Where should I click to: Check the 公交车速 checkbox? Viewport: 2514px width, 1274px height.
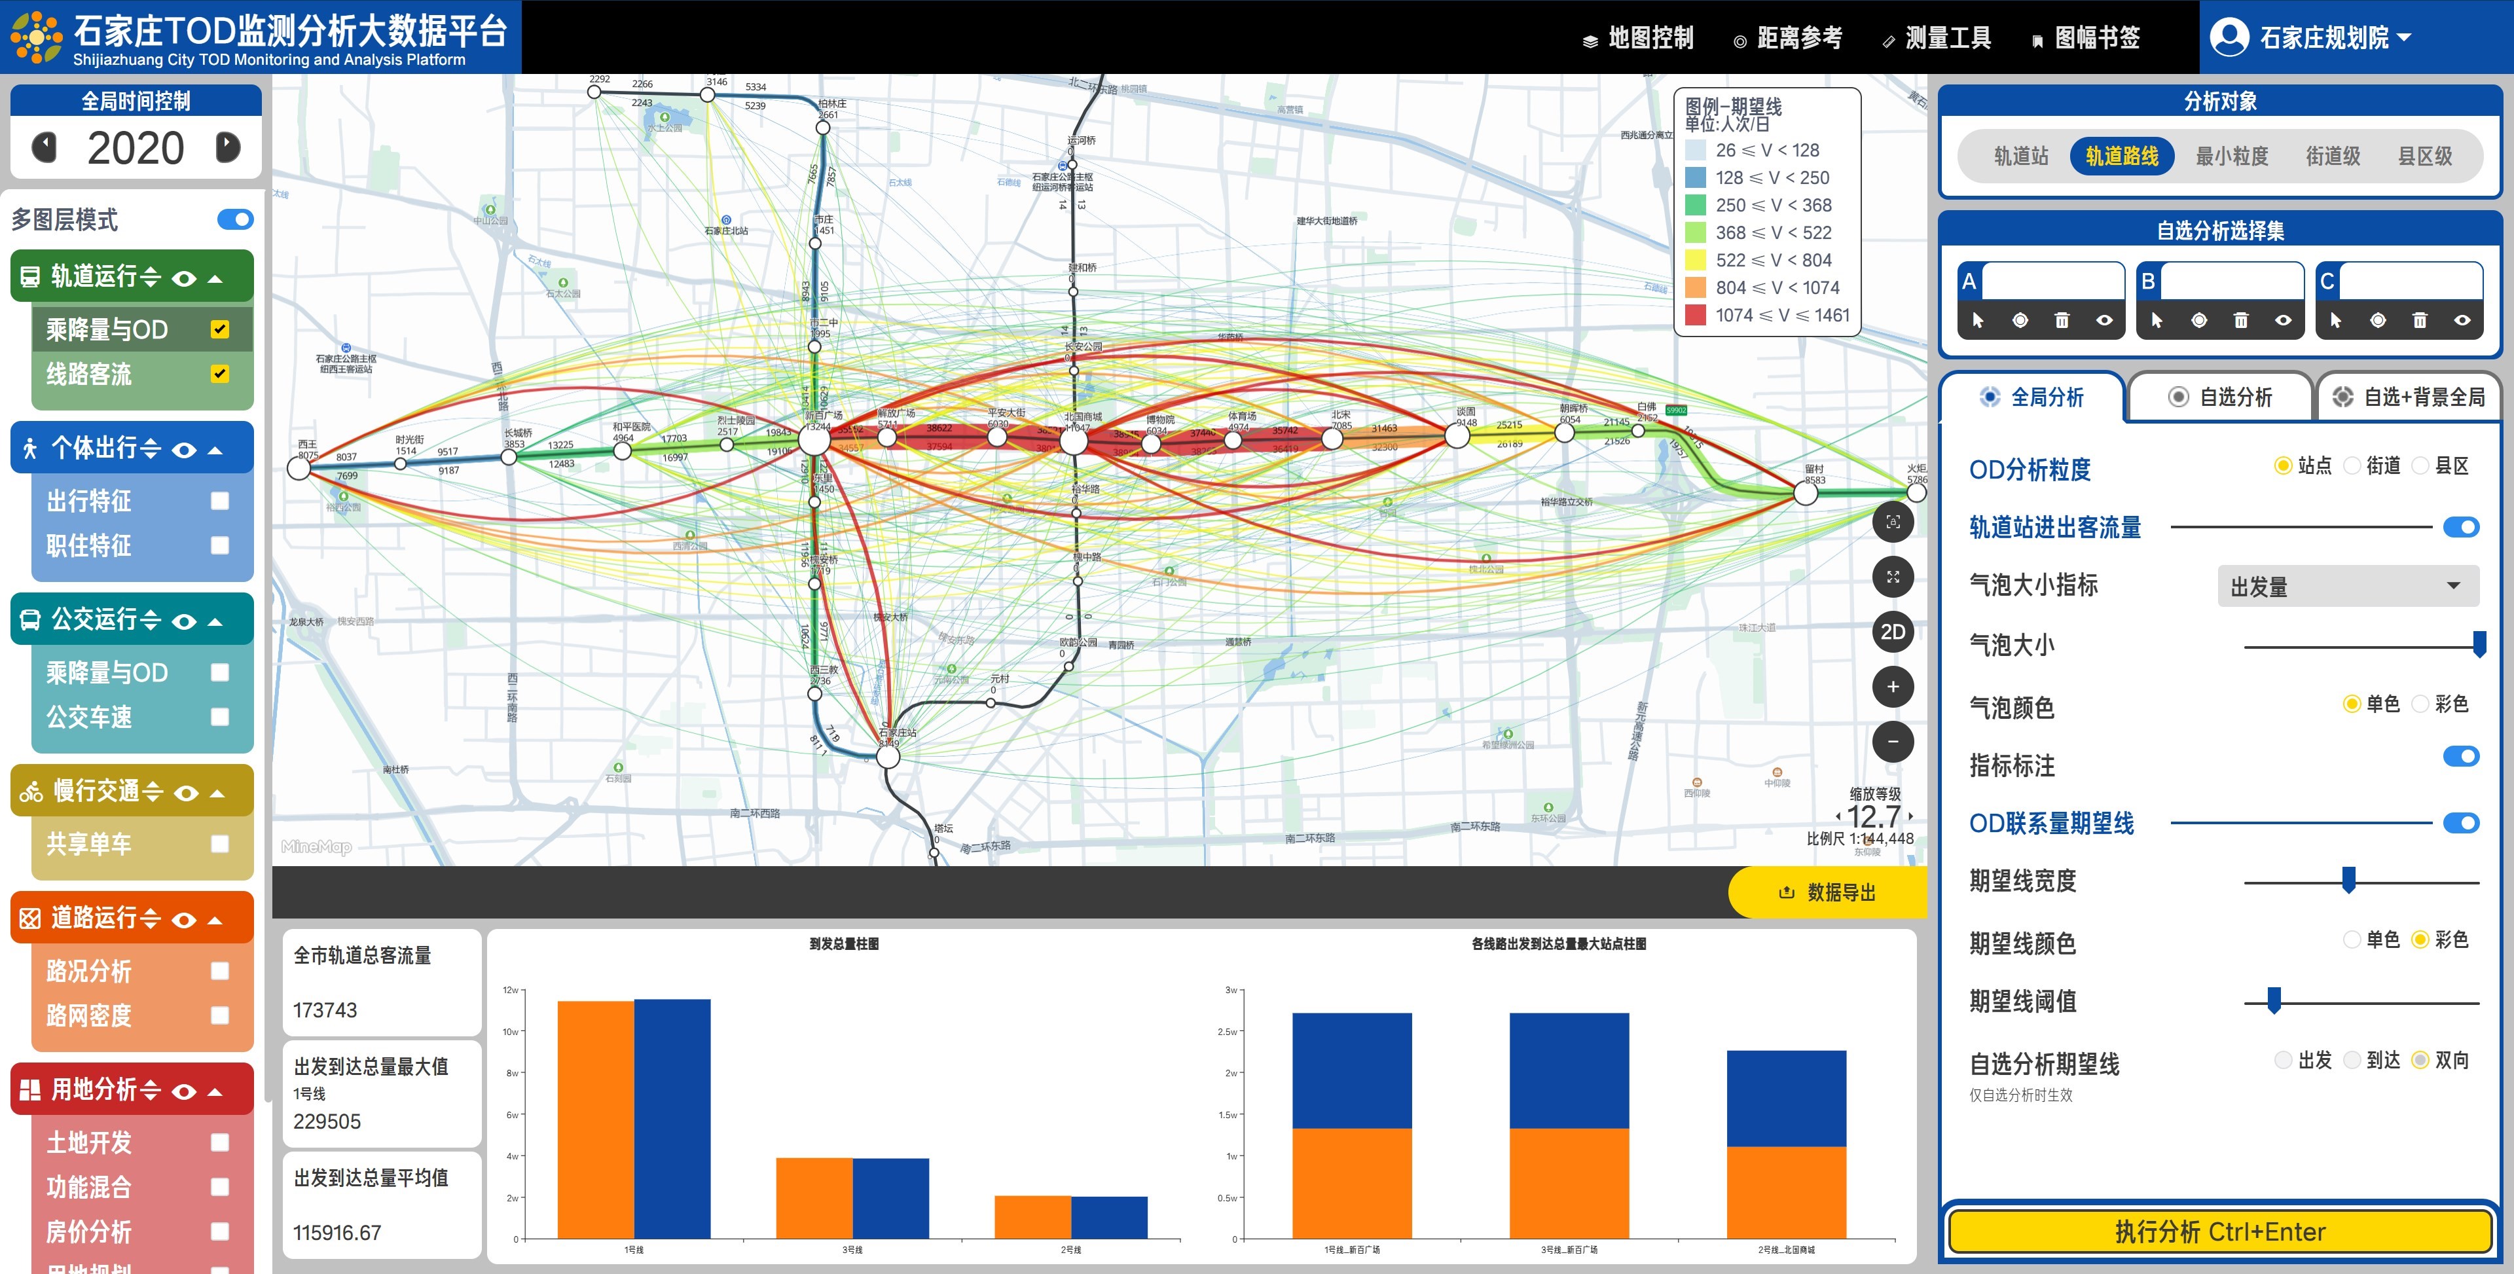[x=221, y=717]
